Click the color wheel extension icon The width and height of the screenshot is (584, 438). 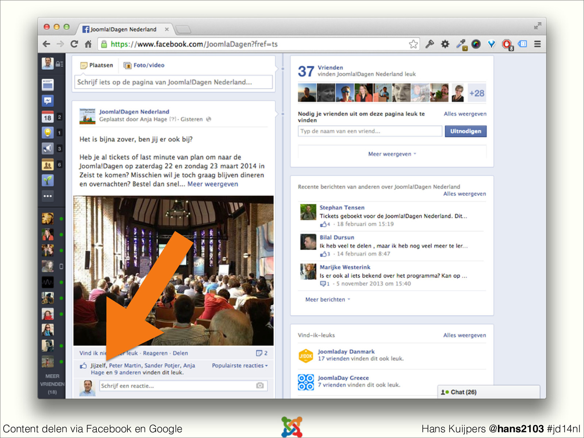click(x=476, y=44)
